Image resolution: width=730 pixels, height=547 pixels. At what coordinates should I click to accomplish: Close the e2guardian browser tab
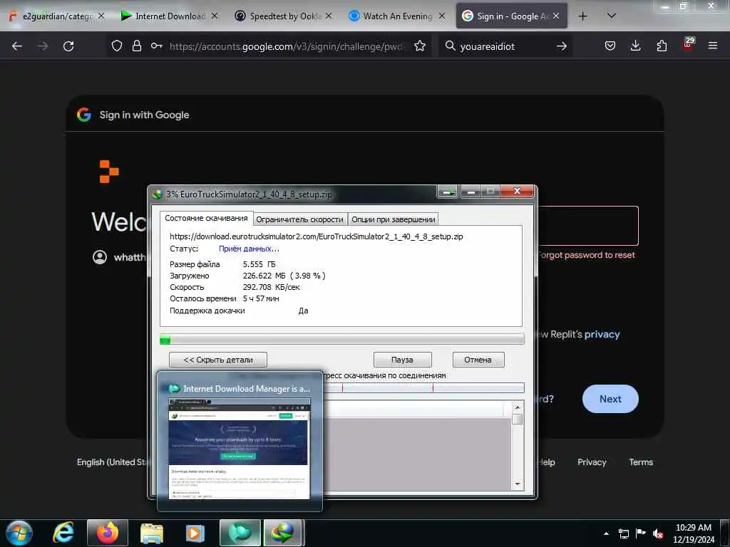click(x=101, y=16)
